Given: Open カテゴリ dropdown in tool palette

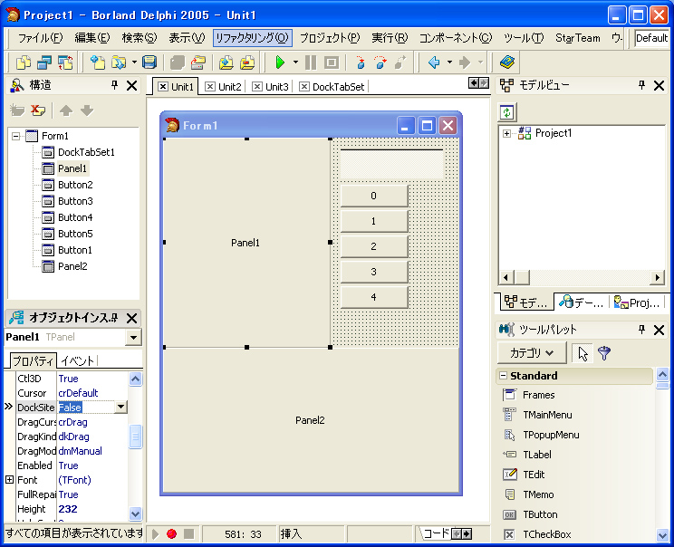Looking at the screenshot, I should tap(532, 353).
